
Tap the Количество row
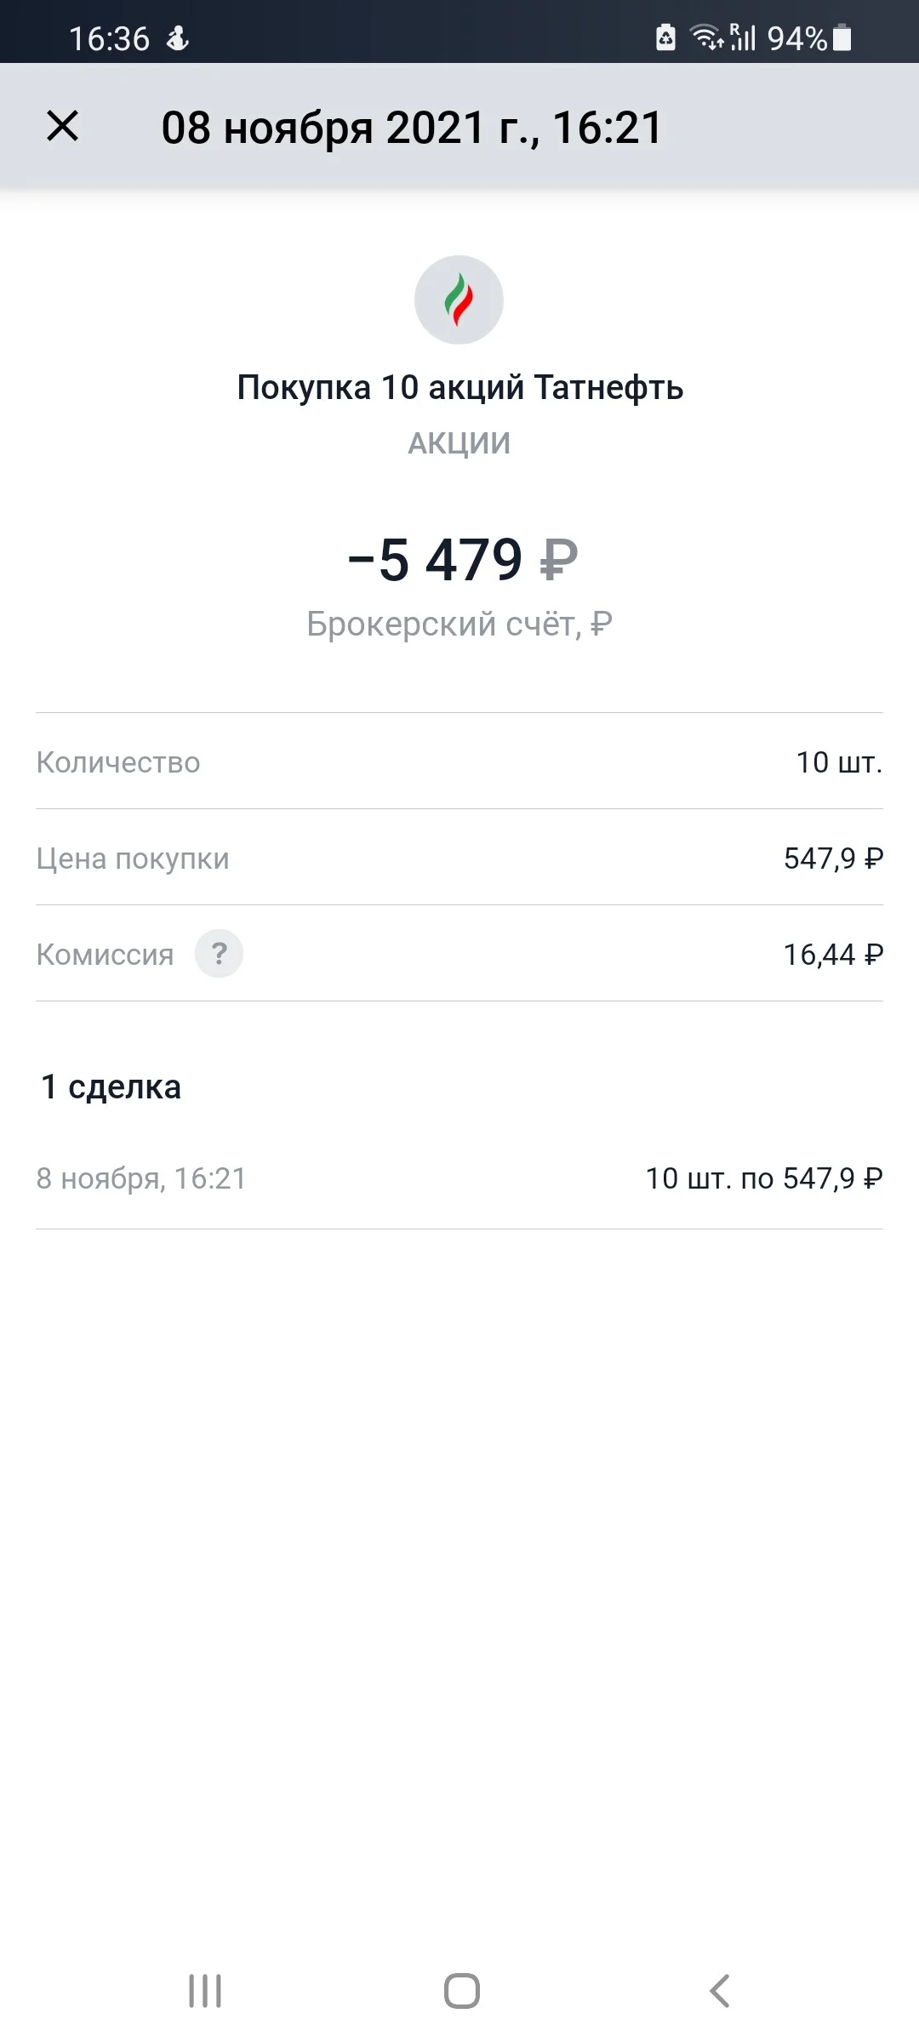[x=459, y=761]
